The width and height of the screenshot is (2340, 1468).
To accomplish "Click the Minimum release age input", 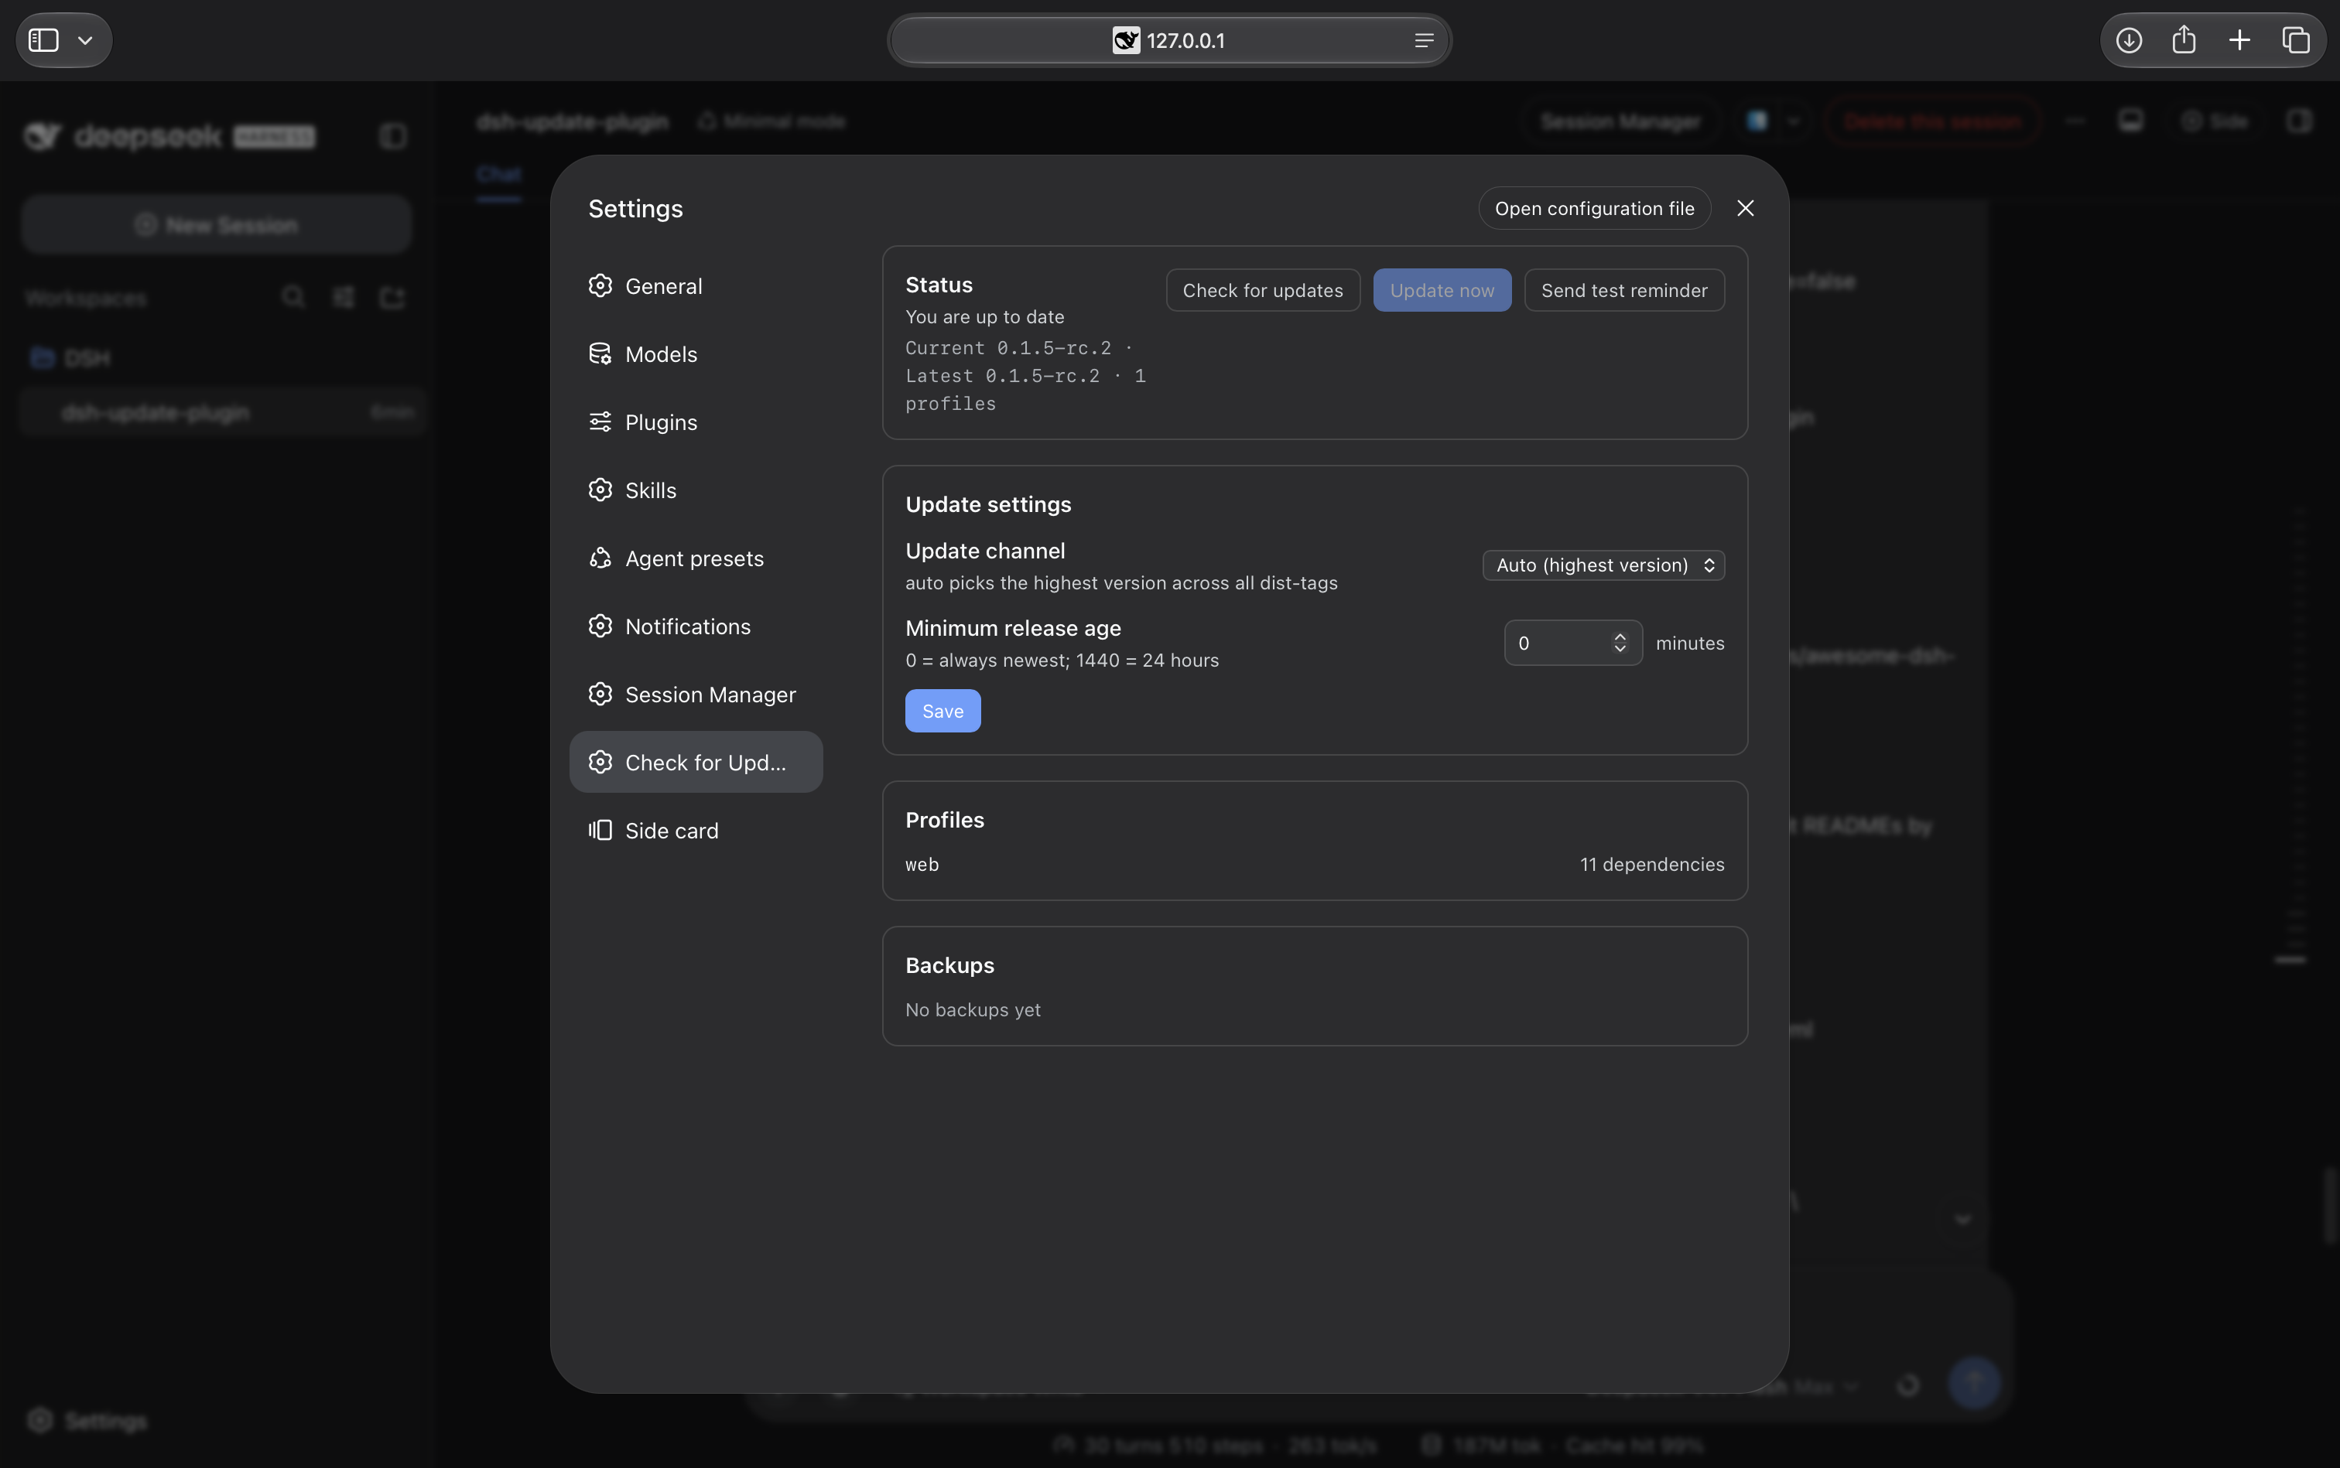I will [1572, 643].
